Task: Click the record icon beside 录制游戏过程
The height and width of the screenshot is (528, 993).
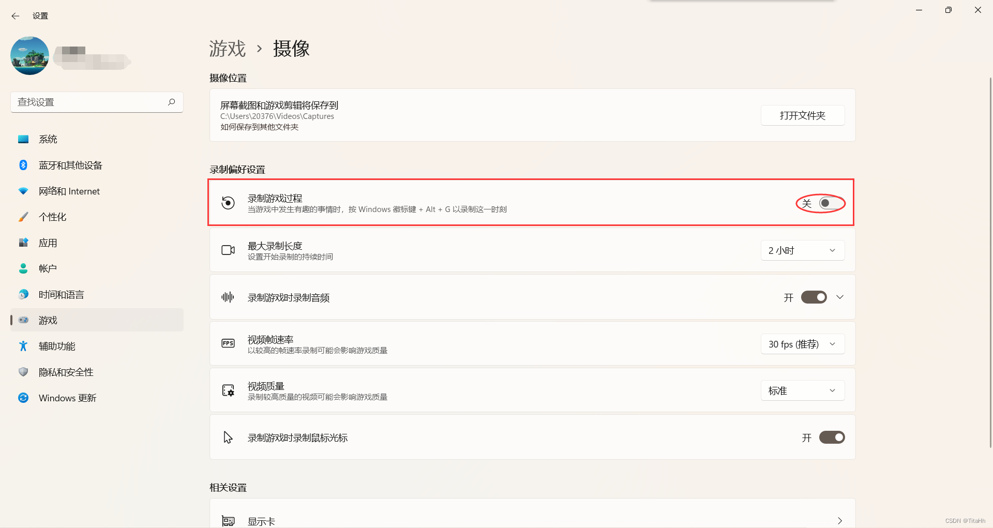Action: 228,203
